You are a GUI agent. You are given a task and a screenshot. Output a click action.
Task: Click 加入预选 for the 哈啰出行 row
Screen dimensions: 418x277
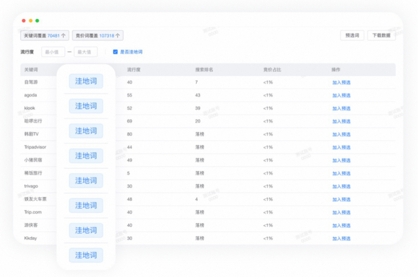(x=341, y=121)
